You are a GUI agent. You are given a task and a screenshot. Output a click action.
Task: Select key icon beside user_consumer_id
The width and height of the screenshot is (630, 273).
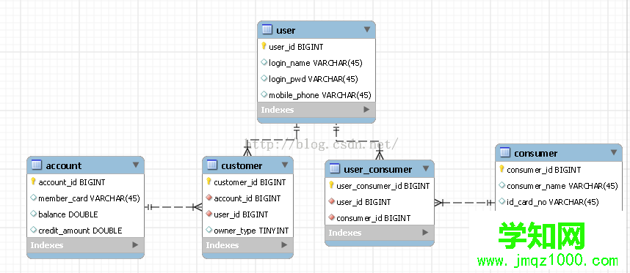point(331,185)
